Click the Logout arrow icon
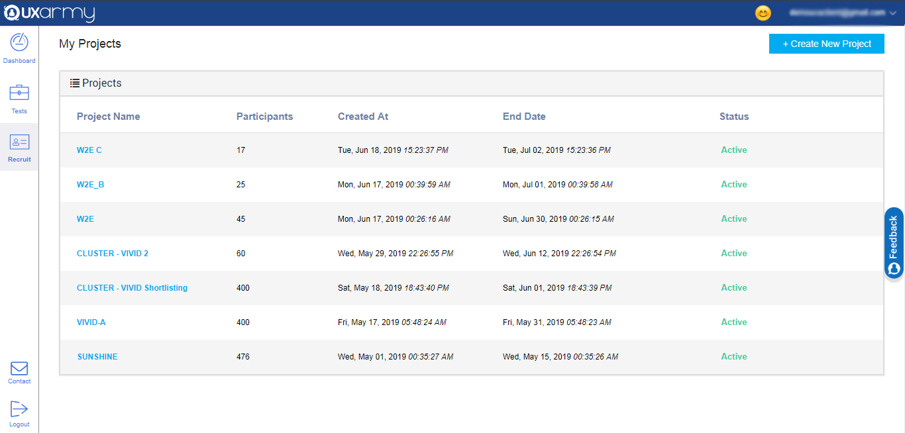The width and height of the screenshot is (905, 433). click(19, 409)
